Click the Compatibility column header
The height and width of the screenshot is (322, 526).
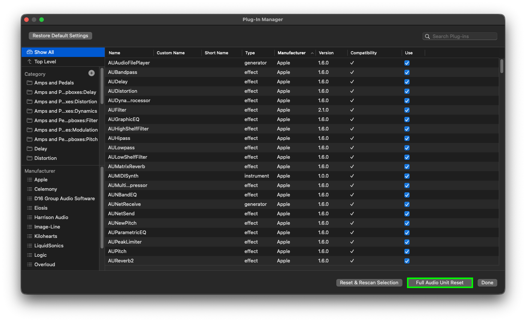(x=374, y=53)
